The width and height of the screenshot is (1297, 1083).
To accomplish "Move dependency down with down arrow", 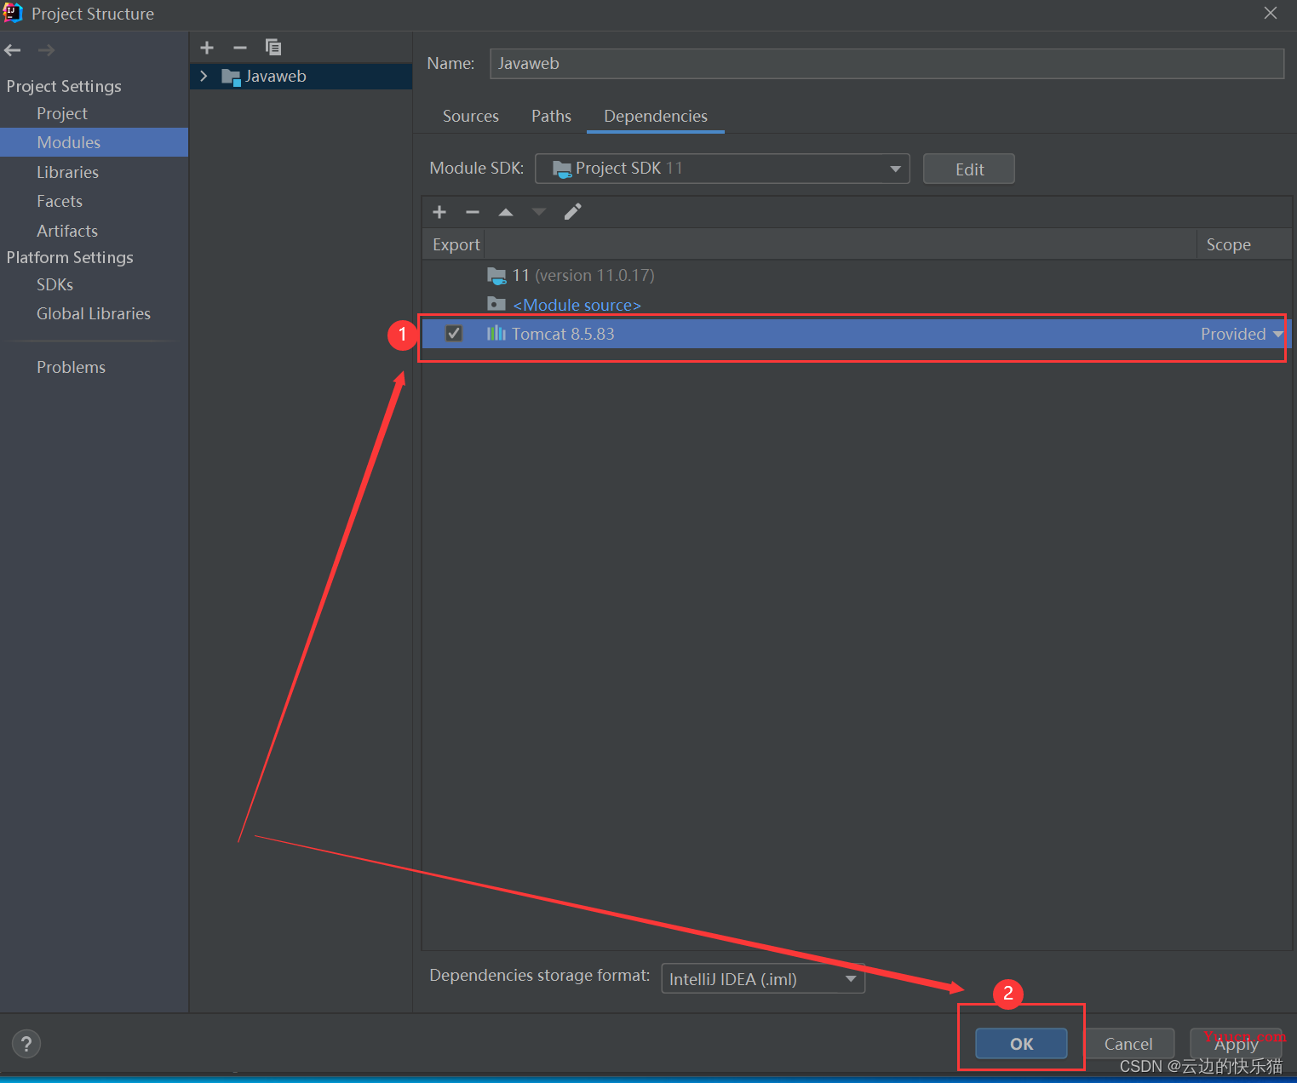I will click(539, 212).
